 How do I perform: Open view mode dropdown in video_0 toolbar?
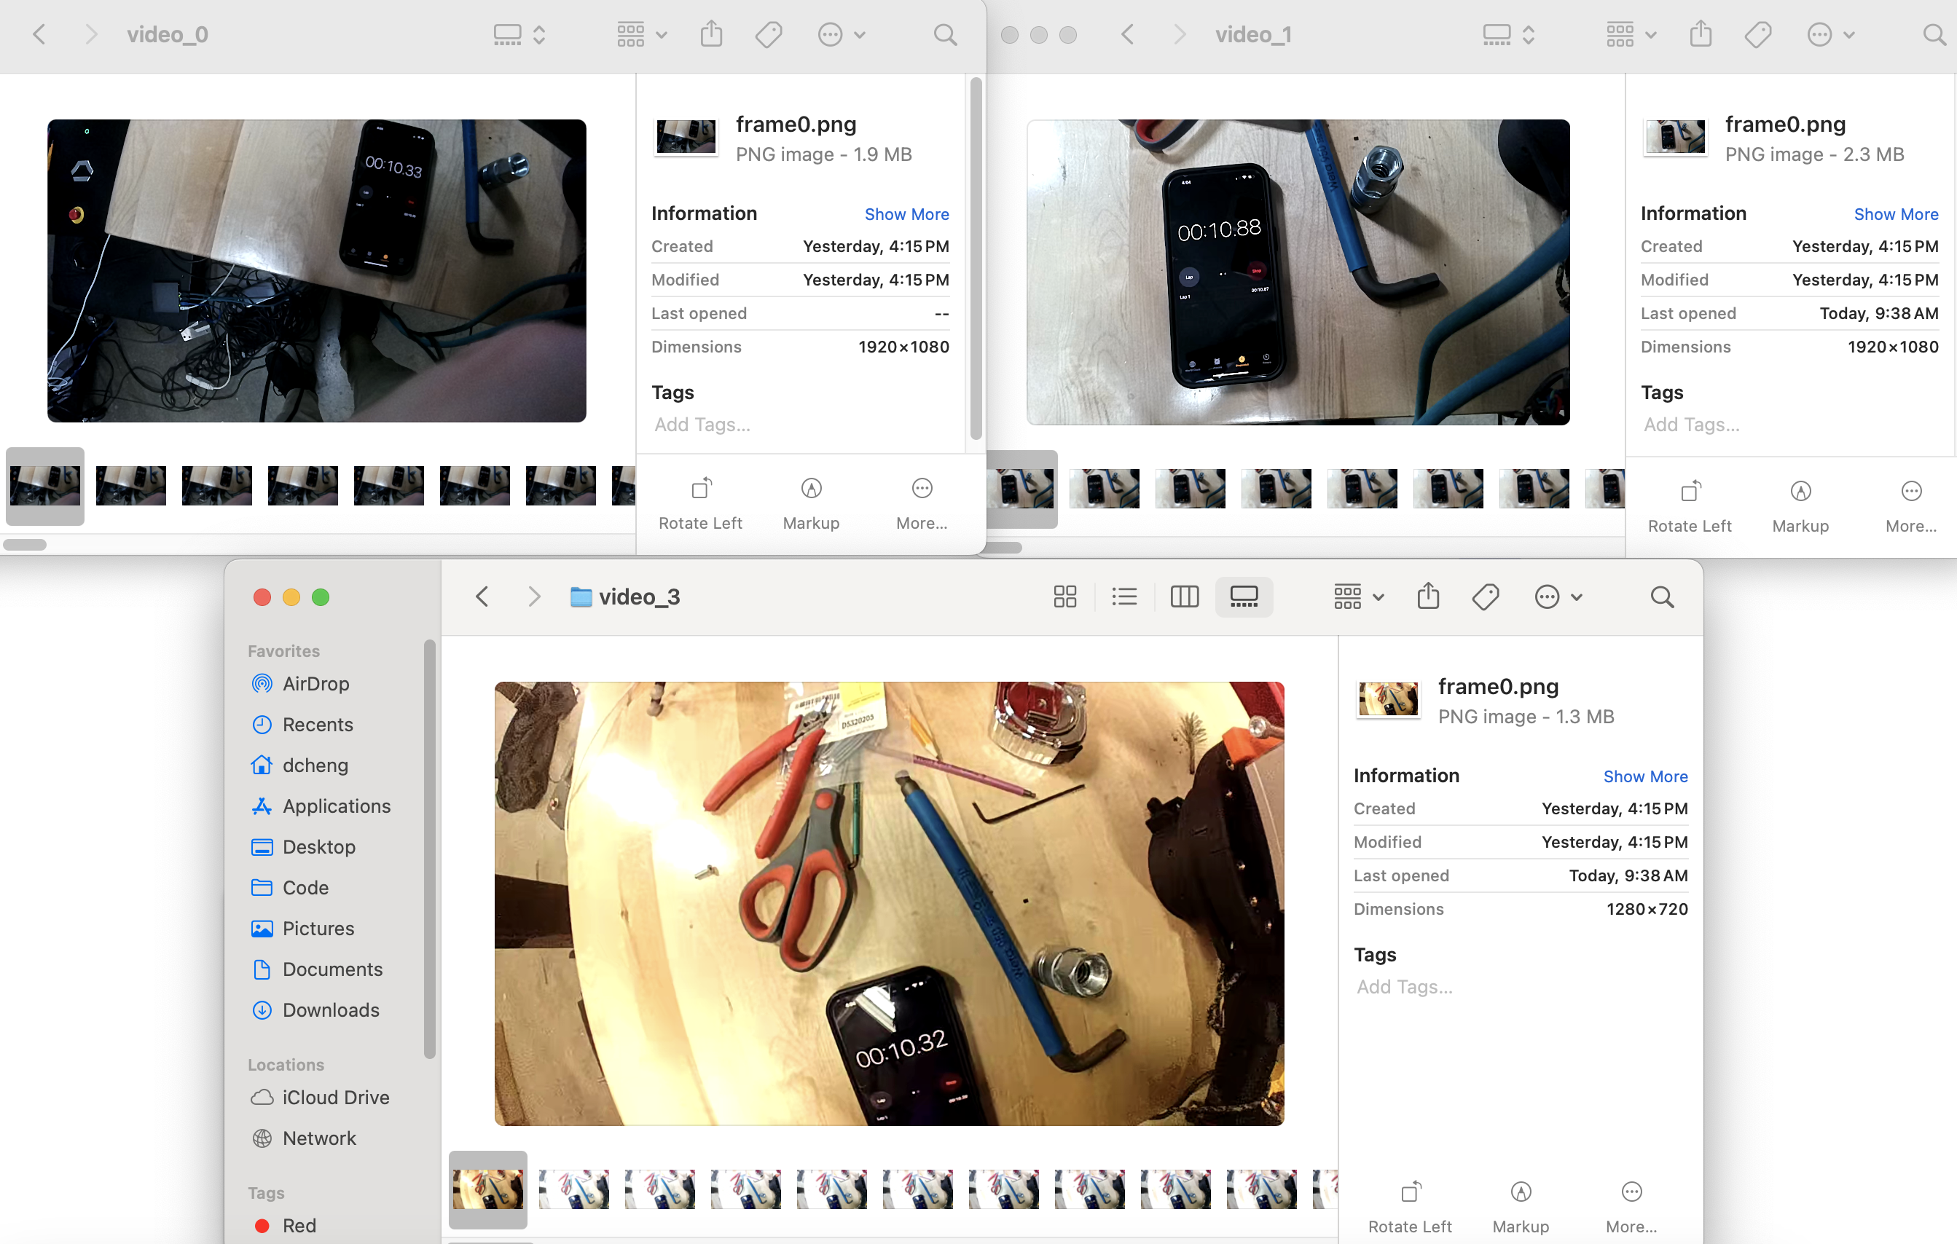click(519, 35)
